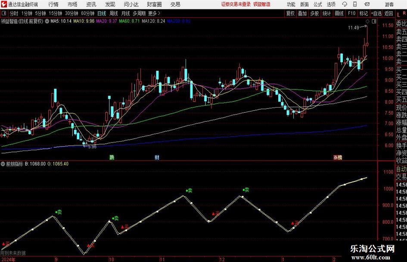Click the diamond icon at chart top right
The width and height of the screenshot is (407, 262).
pyautogui.click(x=367, y=22)
